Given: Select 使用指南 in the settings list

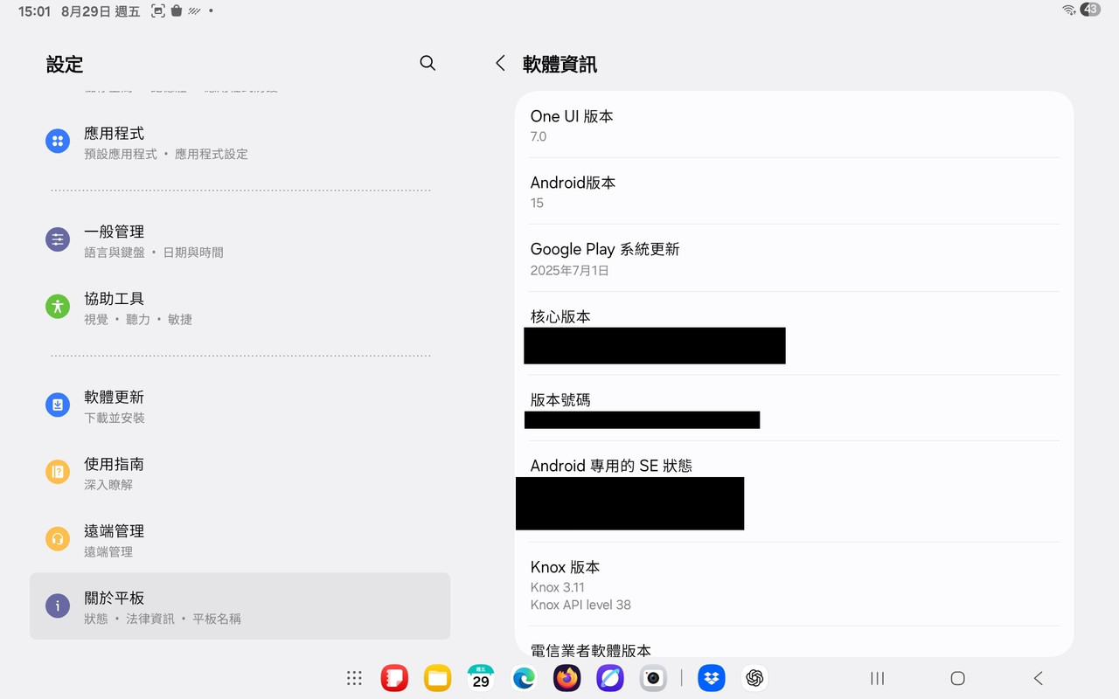Looking at the screenshot, I should pyautogui.click(x=240, y=474).
